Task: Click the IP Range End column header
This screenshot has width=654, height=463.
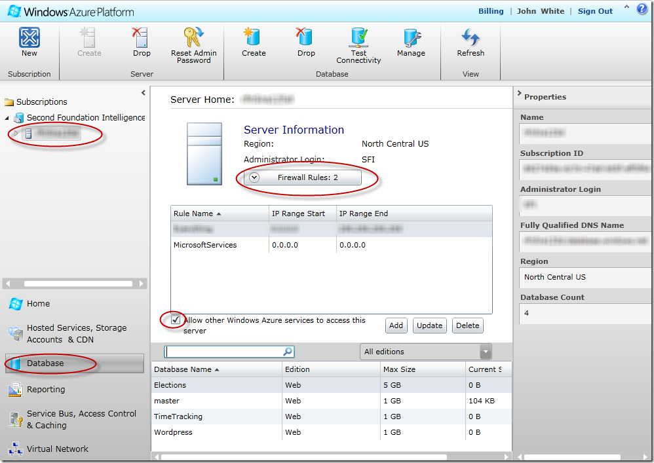Action: point(414,213)
